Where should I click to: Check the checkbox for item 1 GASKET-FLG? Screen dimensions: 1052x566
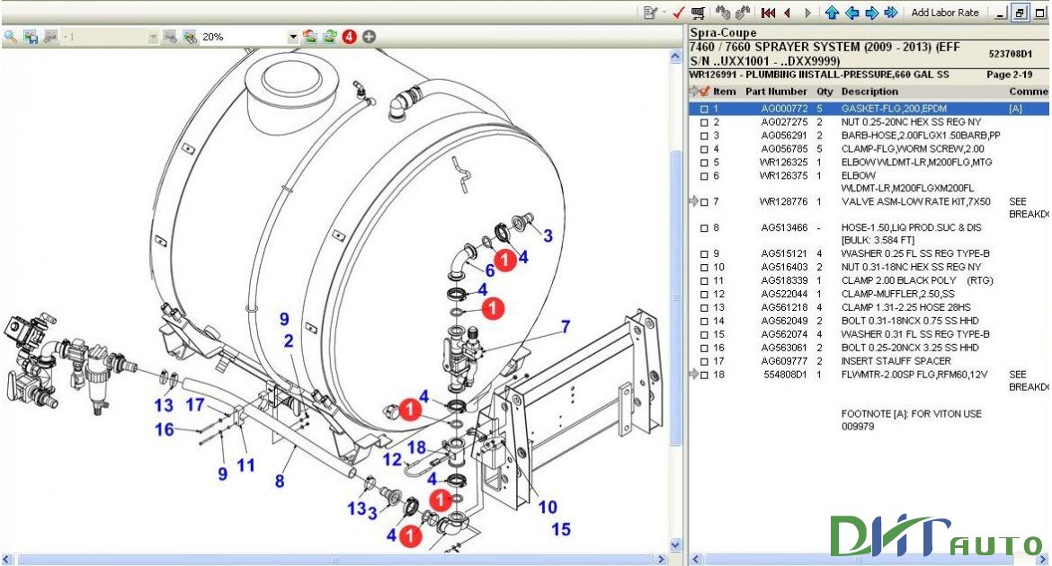pos(703,109)
